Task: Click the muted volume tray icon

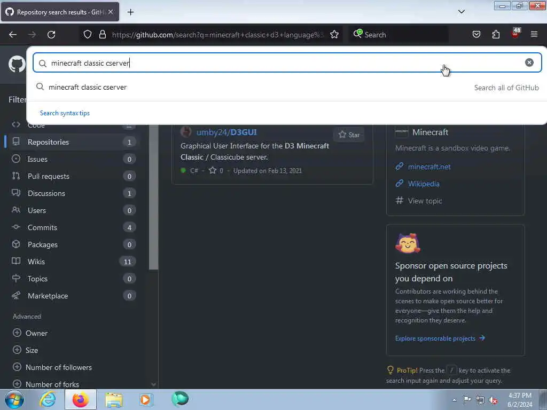Action: [493, 400]
